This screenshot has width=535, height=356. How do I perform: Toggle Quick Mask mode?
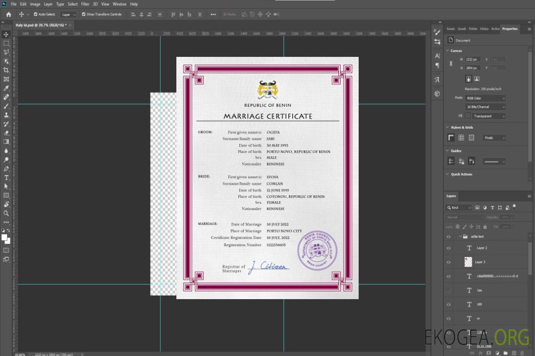[6, 250]
